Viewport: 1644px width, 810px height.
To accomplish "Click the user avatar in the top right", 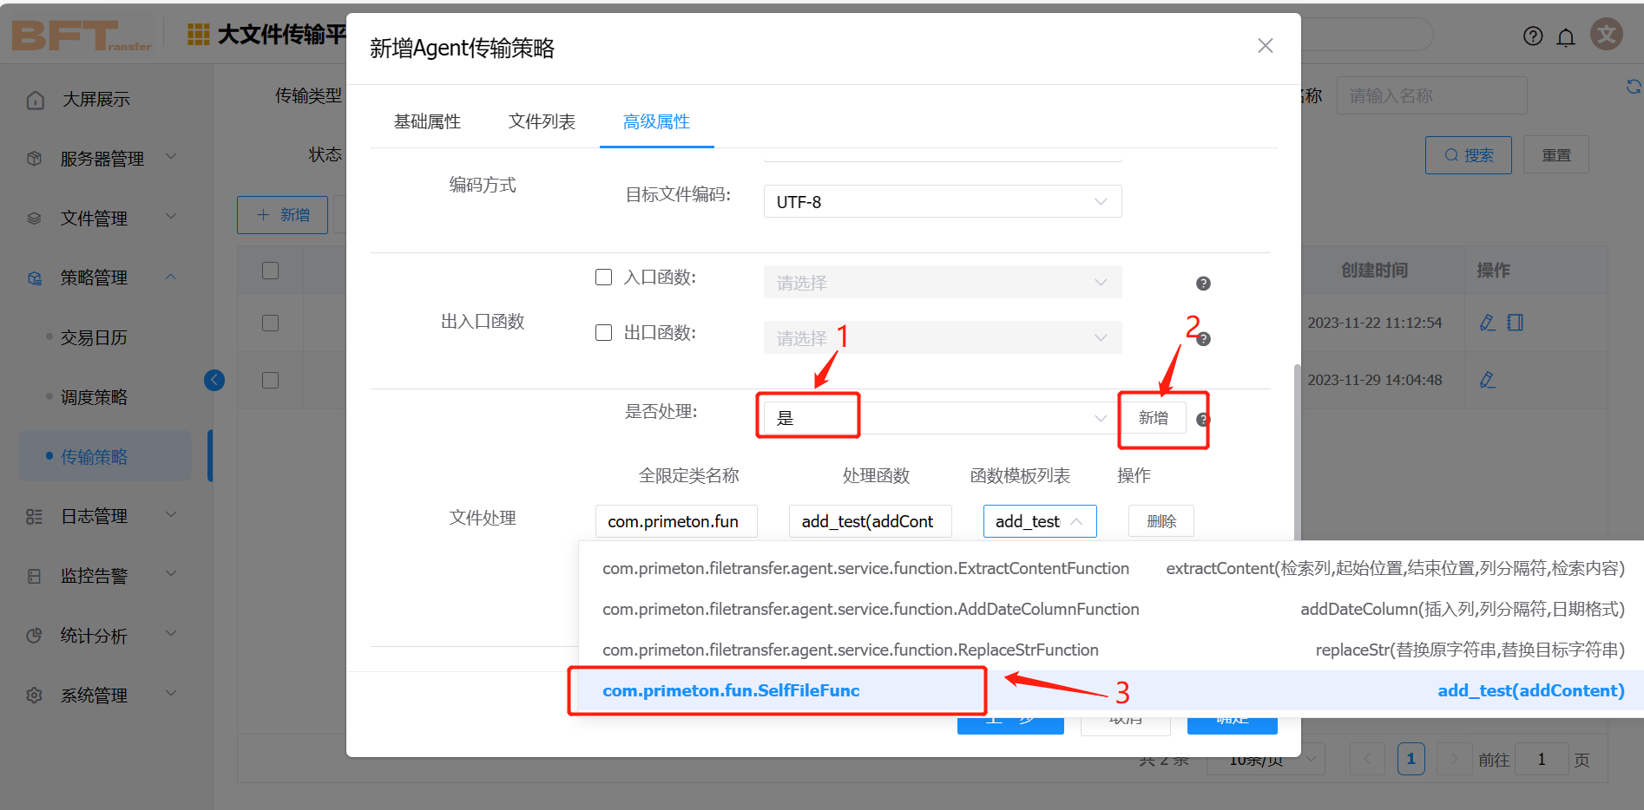I will [1607, 34].
